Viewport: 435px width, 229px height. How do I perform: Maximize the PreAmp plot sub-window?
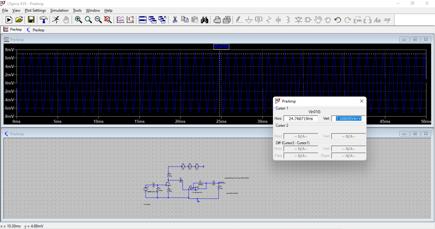[415, 39]
